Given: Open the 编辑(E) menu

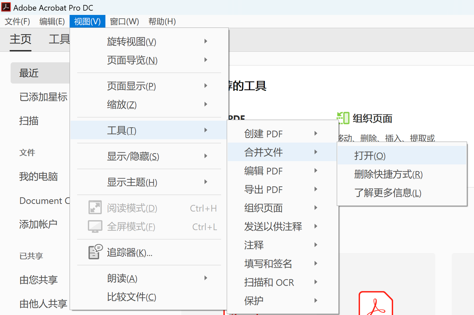Looking at the screenshot, I should tap(52, 21).
